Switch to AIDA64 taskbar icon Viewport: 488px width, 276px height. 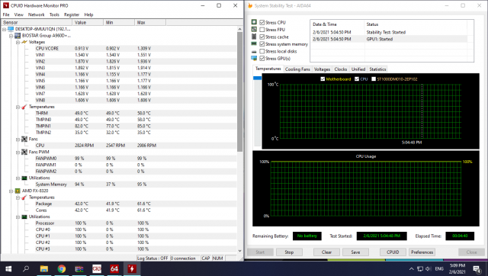click(114, 268)
